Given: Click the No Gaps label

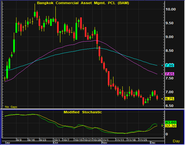Looking at the screenshot, I should pyautogui.click(x=11, y=107).
